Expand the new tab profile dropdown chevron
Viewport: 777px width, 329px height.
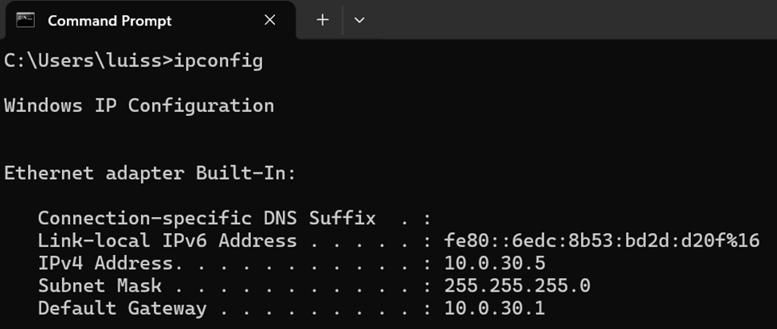(359, 20)
